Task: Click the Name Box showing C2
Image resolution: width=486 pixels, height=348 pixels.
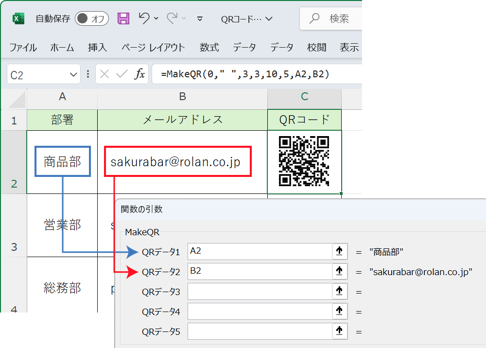Action: coord(39,75)
